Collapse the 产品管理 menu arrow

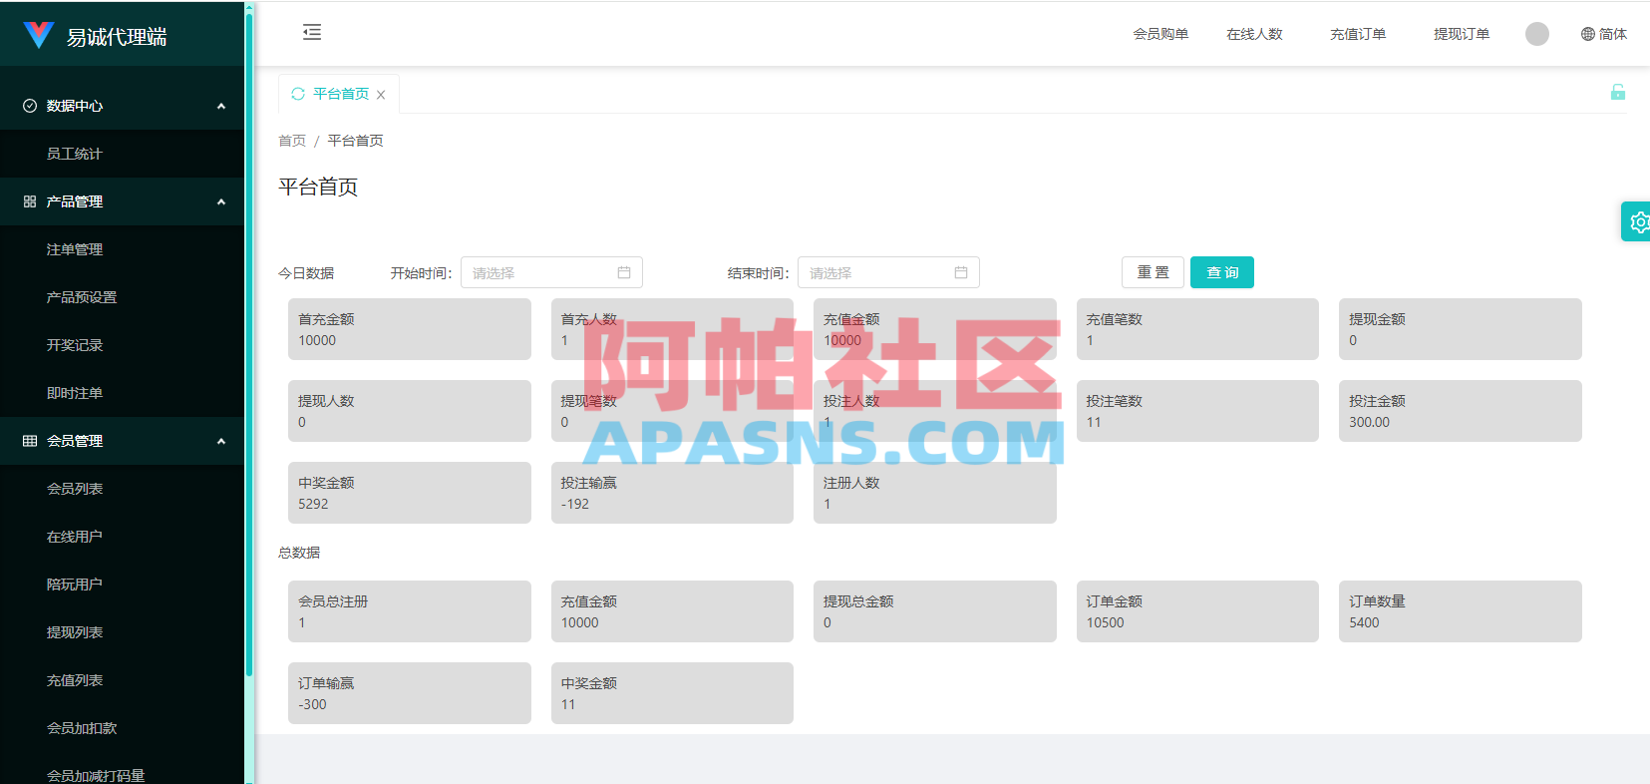[x=221, y=201]
